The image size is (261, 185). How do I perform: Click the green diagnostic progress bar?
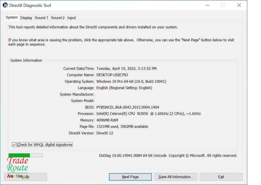tap(26, 155)
